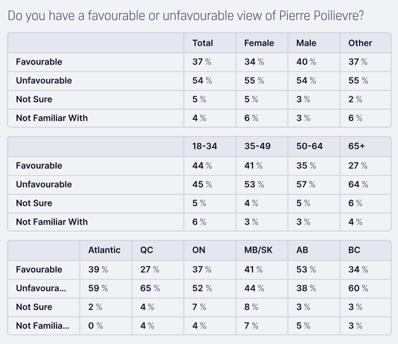Click the 44% Favourable value for 18-34
The height and width of the screenshot is (344, 398).
(x=202, y=166)
